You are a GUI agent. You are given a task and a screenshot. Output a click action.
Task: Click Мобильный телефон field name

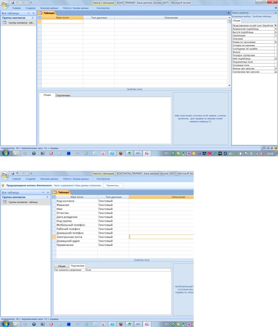tap(71, 225)
